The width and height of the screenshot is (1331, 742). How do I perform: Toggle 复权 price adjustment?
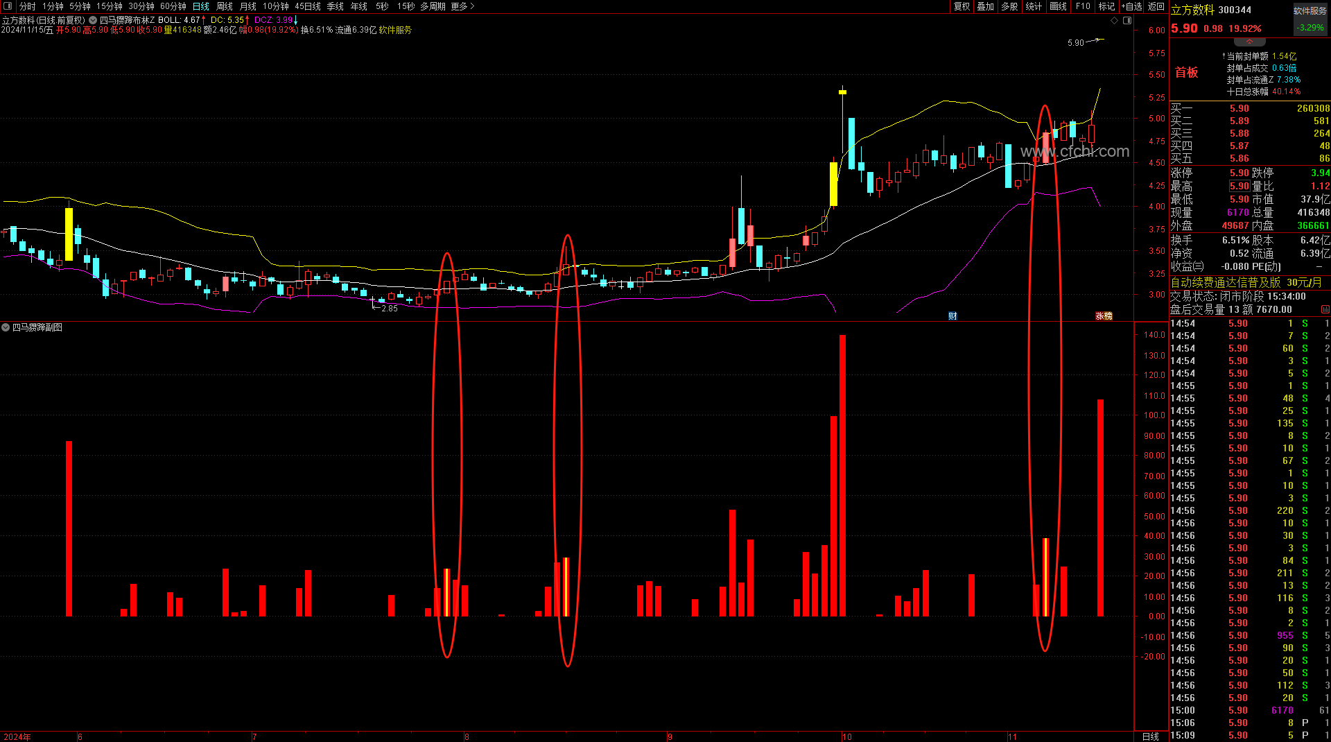(962, 6)
